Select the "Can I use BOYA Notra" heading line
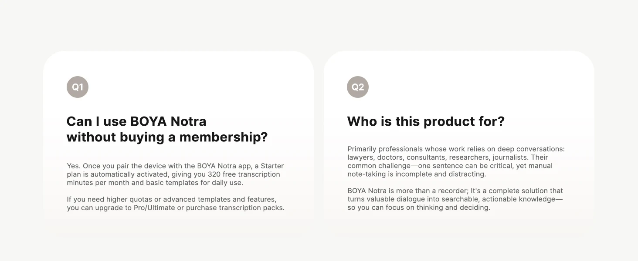This screenshot has width=638, height=261. click(136, 121)
